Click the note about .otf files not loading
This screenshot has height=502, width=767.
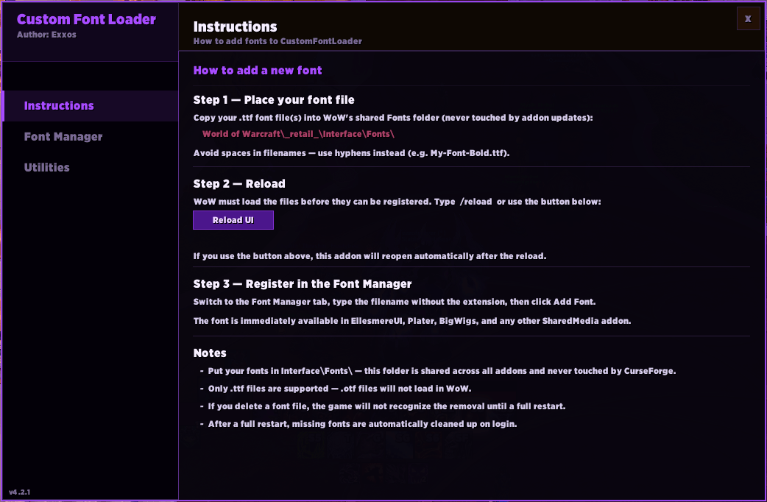(x=339, y=389)
